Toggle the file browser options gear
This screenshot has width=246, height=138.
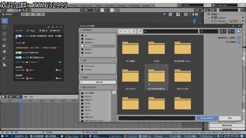click(x=238, y=31)
